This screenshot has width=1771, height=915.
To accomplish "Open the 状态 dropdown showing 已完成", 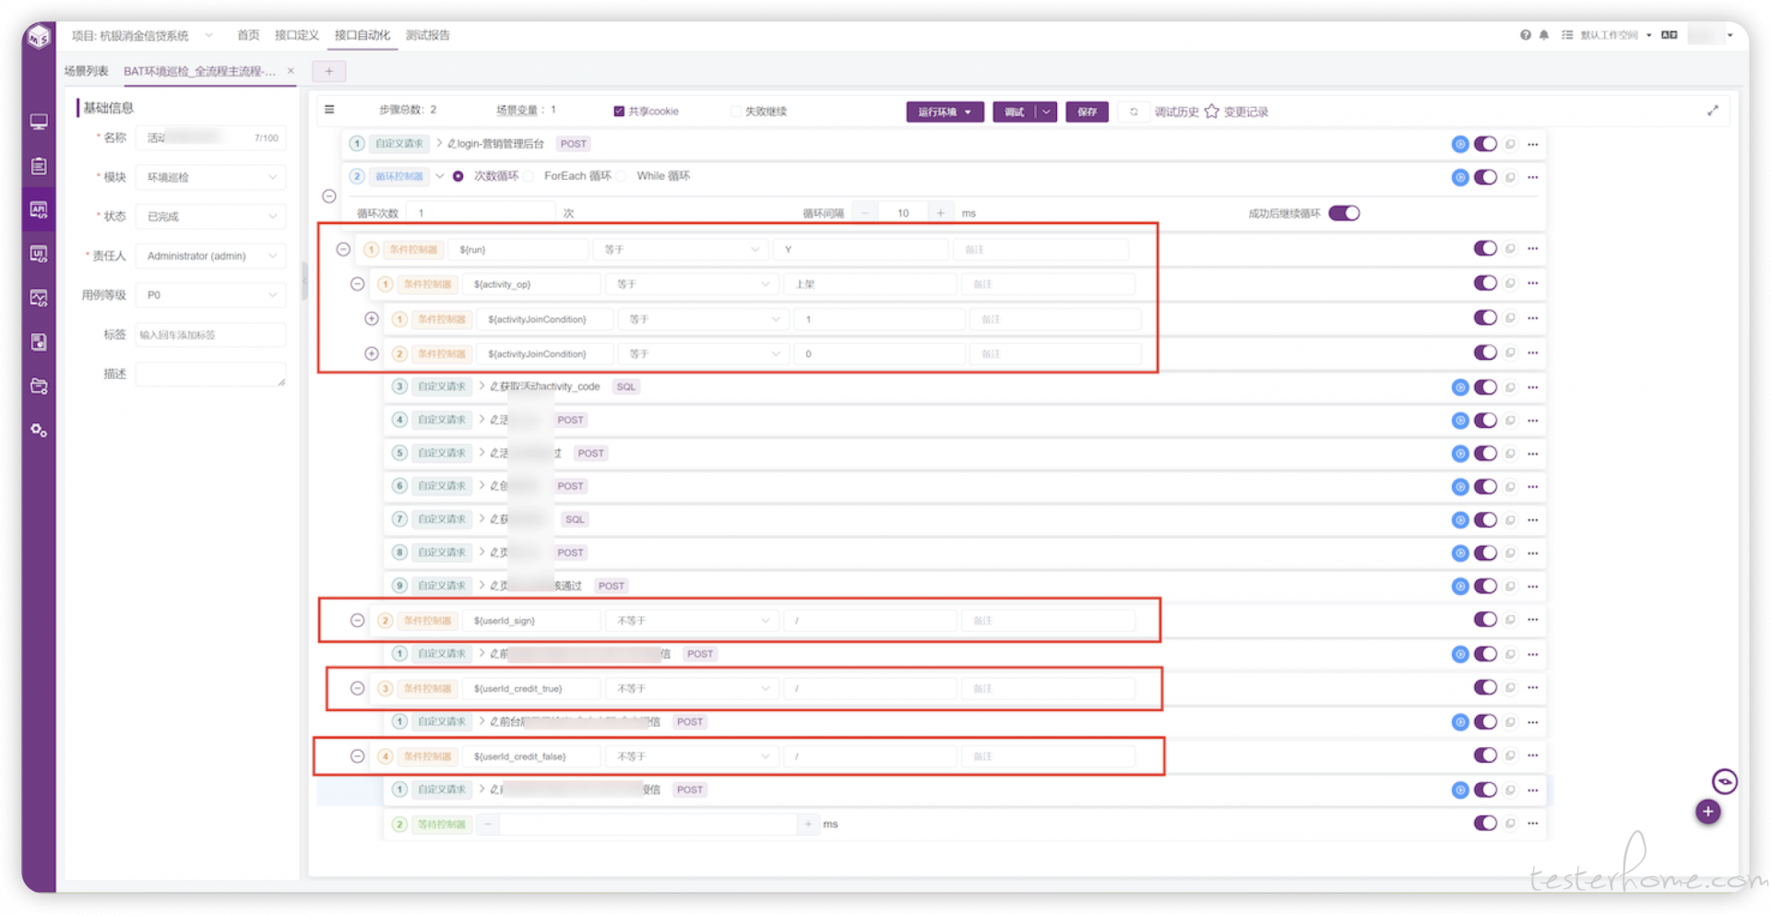I will 210,217.
